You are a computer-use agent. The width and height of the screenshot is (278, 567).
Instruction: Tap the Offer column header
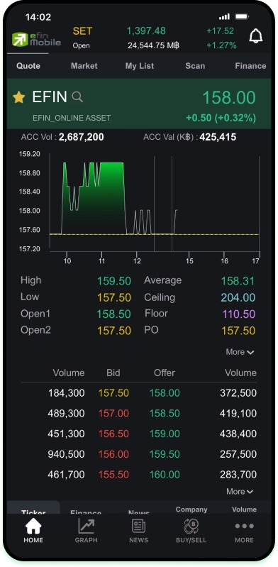pyautogui.click(x=165, y=373)
